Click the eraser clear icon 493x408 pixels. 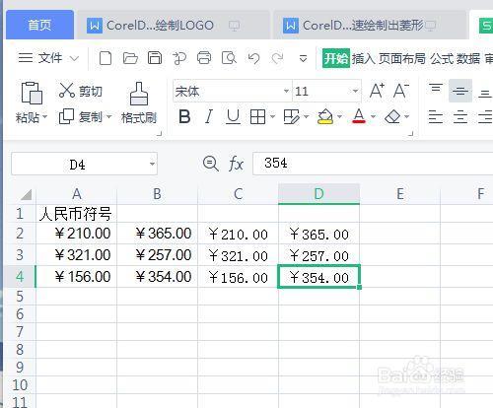tap(392, 116)
